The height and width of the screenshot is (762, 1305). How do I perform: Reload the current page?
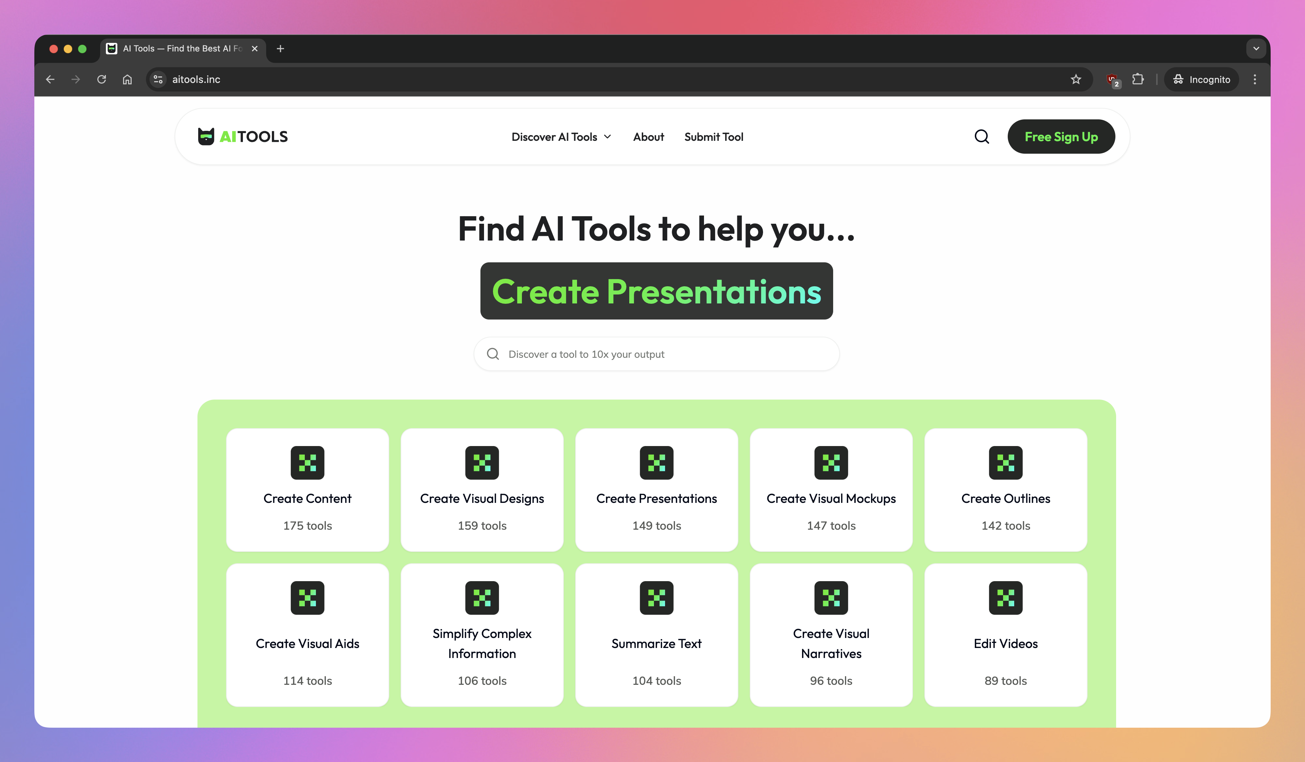click(x=102, y=79)
